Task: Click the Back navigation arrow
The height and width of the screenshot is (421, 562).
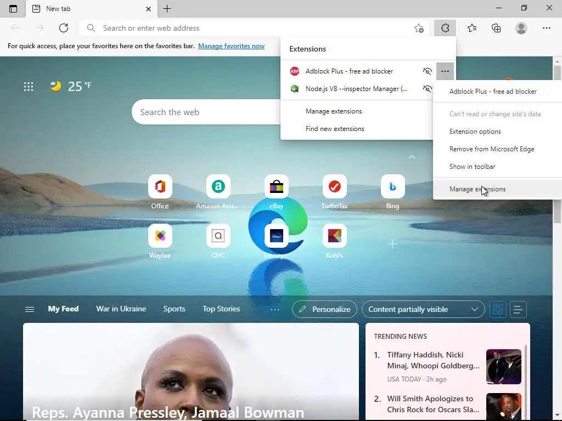Action: (15, 28)
